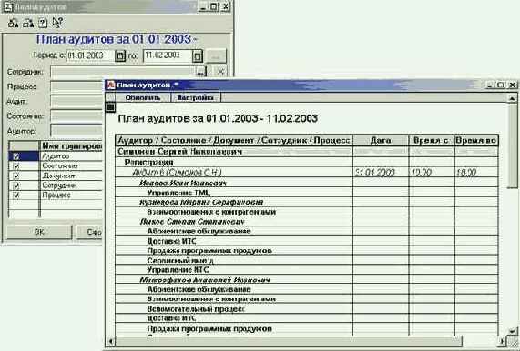Activate the context help pointer icon
The image size is (520, 351).
57,22
